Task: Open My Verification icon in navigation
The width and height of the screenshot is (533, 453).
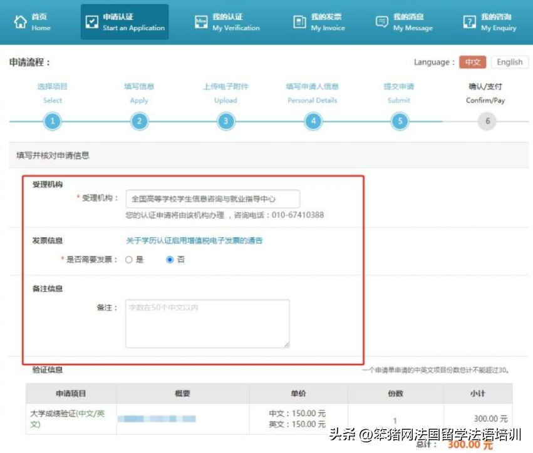Action: pos(201,22)
